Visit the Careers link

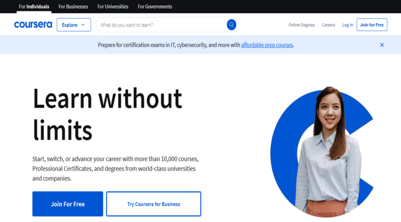[x=328, y=25]
